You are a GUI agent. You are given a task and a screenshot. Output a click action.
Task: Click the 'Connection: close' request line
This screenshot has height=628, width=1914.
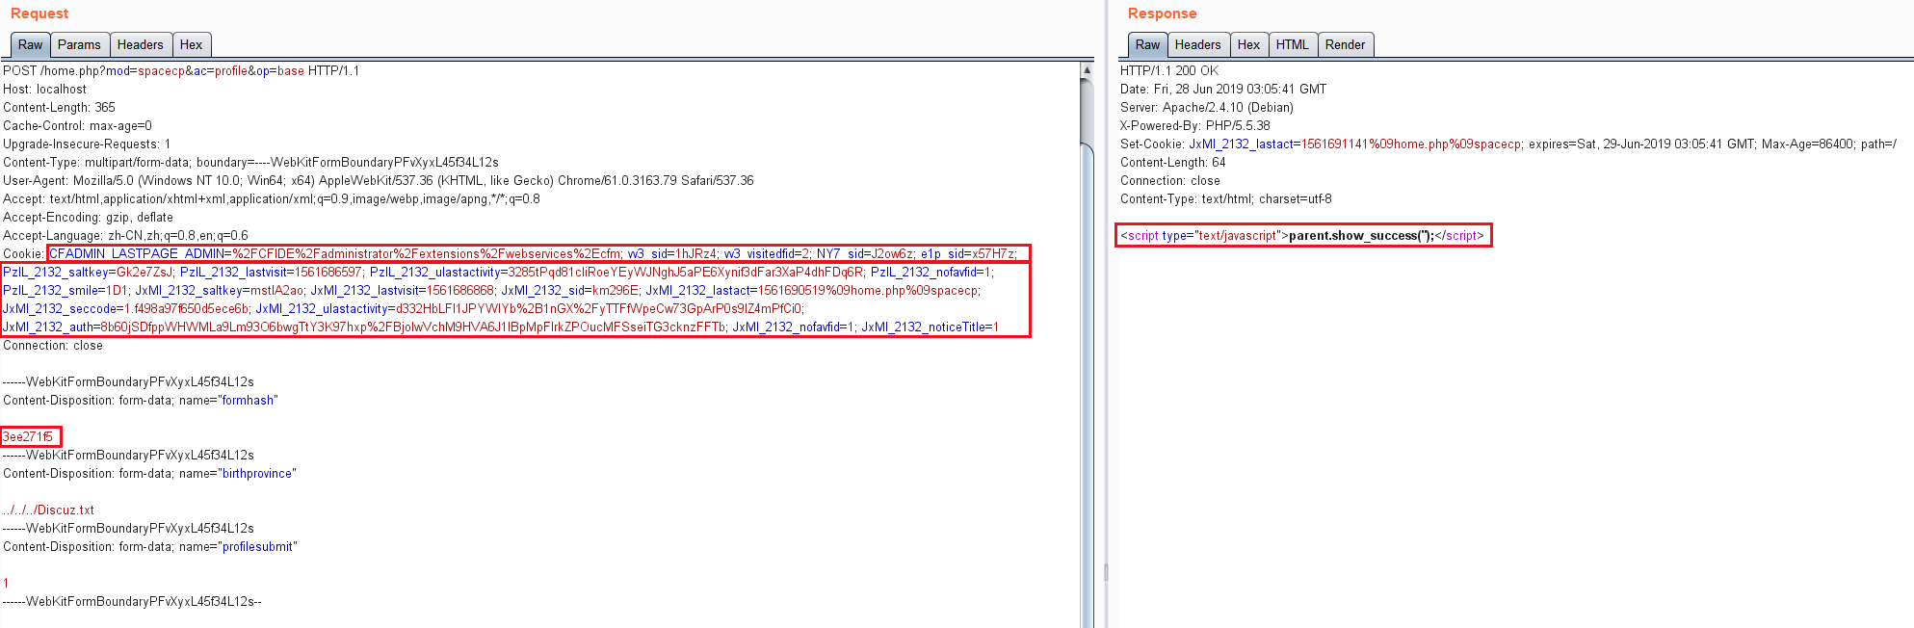tap(53, 346)
